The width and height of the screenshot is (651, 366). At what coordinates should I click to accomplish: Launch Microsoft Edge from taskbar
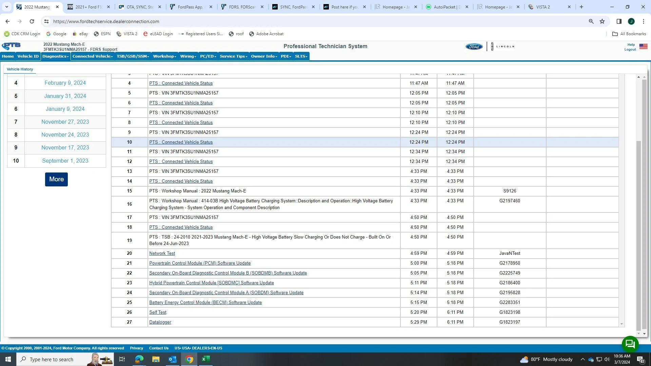(x=139, y=359)
